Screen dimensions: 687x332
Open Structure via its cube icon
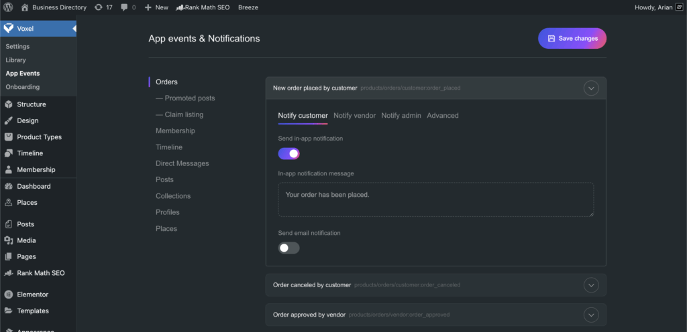click(9, 104)
